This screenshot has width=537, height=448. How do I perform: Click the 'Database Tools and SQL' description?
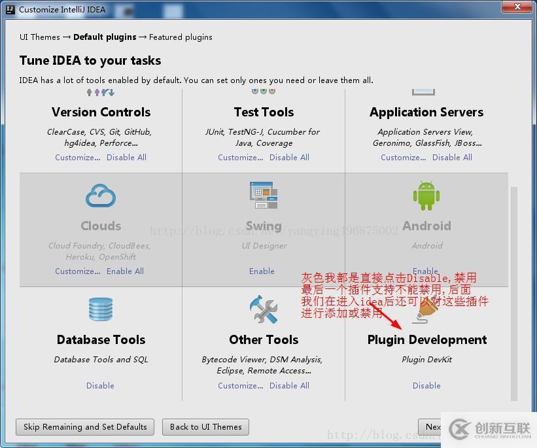101,360
